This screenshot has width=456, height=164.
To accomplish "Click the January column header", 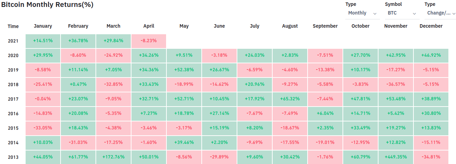I will (43, 26).
